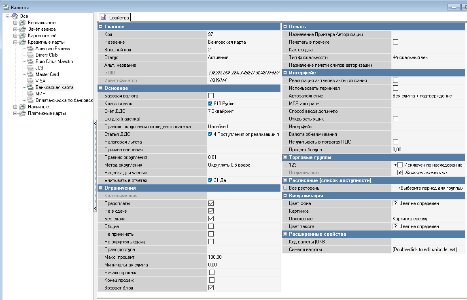This screenshot has height=300, width=467.
Task: Expand the Все рестораны schedule row
Action: coord(285,188)
